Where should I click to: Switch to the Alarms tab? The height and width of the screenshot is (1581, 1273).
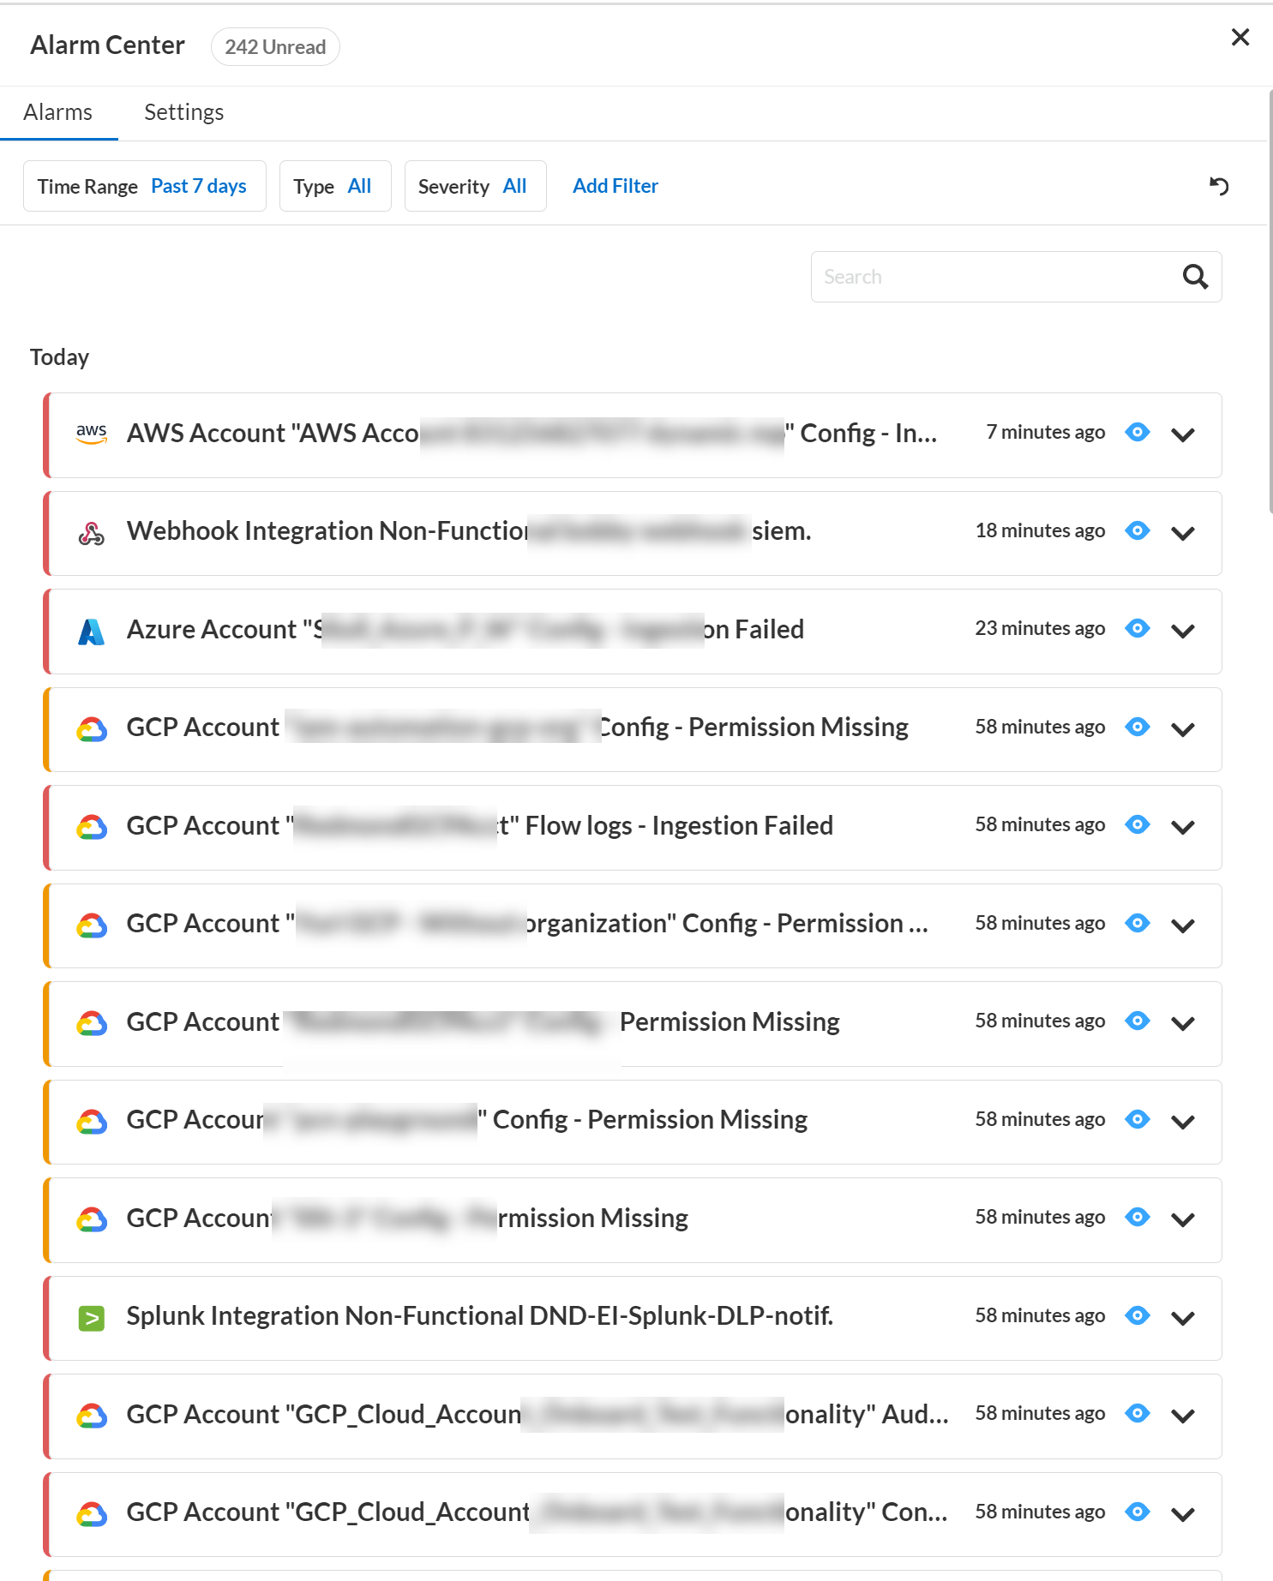click(x=58, y=112)
